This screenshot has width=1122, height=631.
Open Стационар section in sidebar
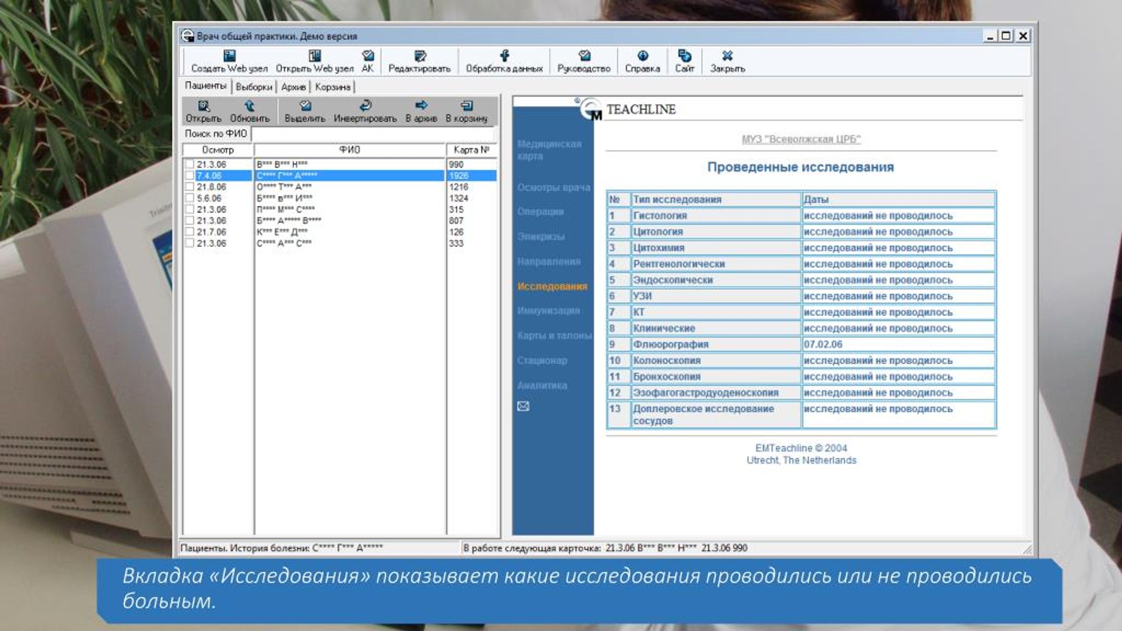542,361
